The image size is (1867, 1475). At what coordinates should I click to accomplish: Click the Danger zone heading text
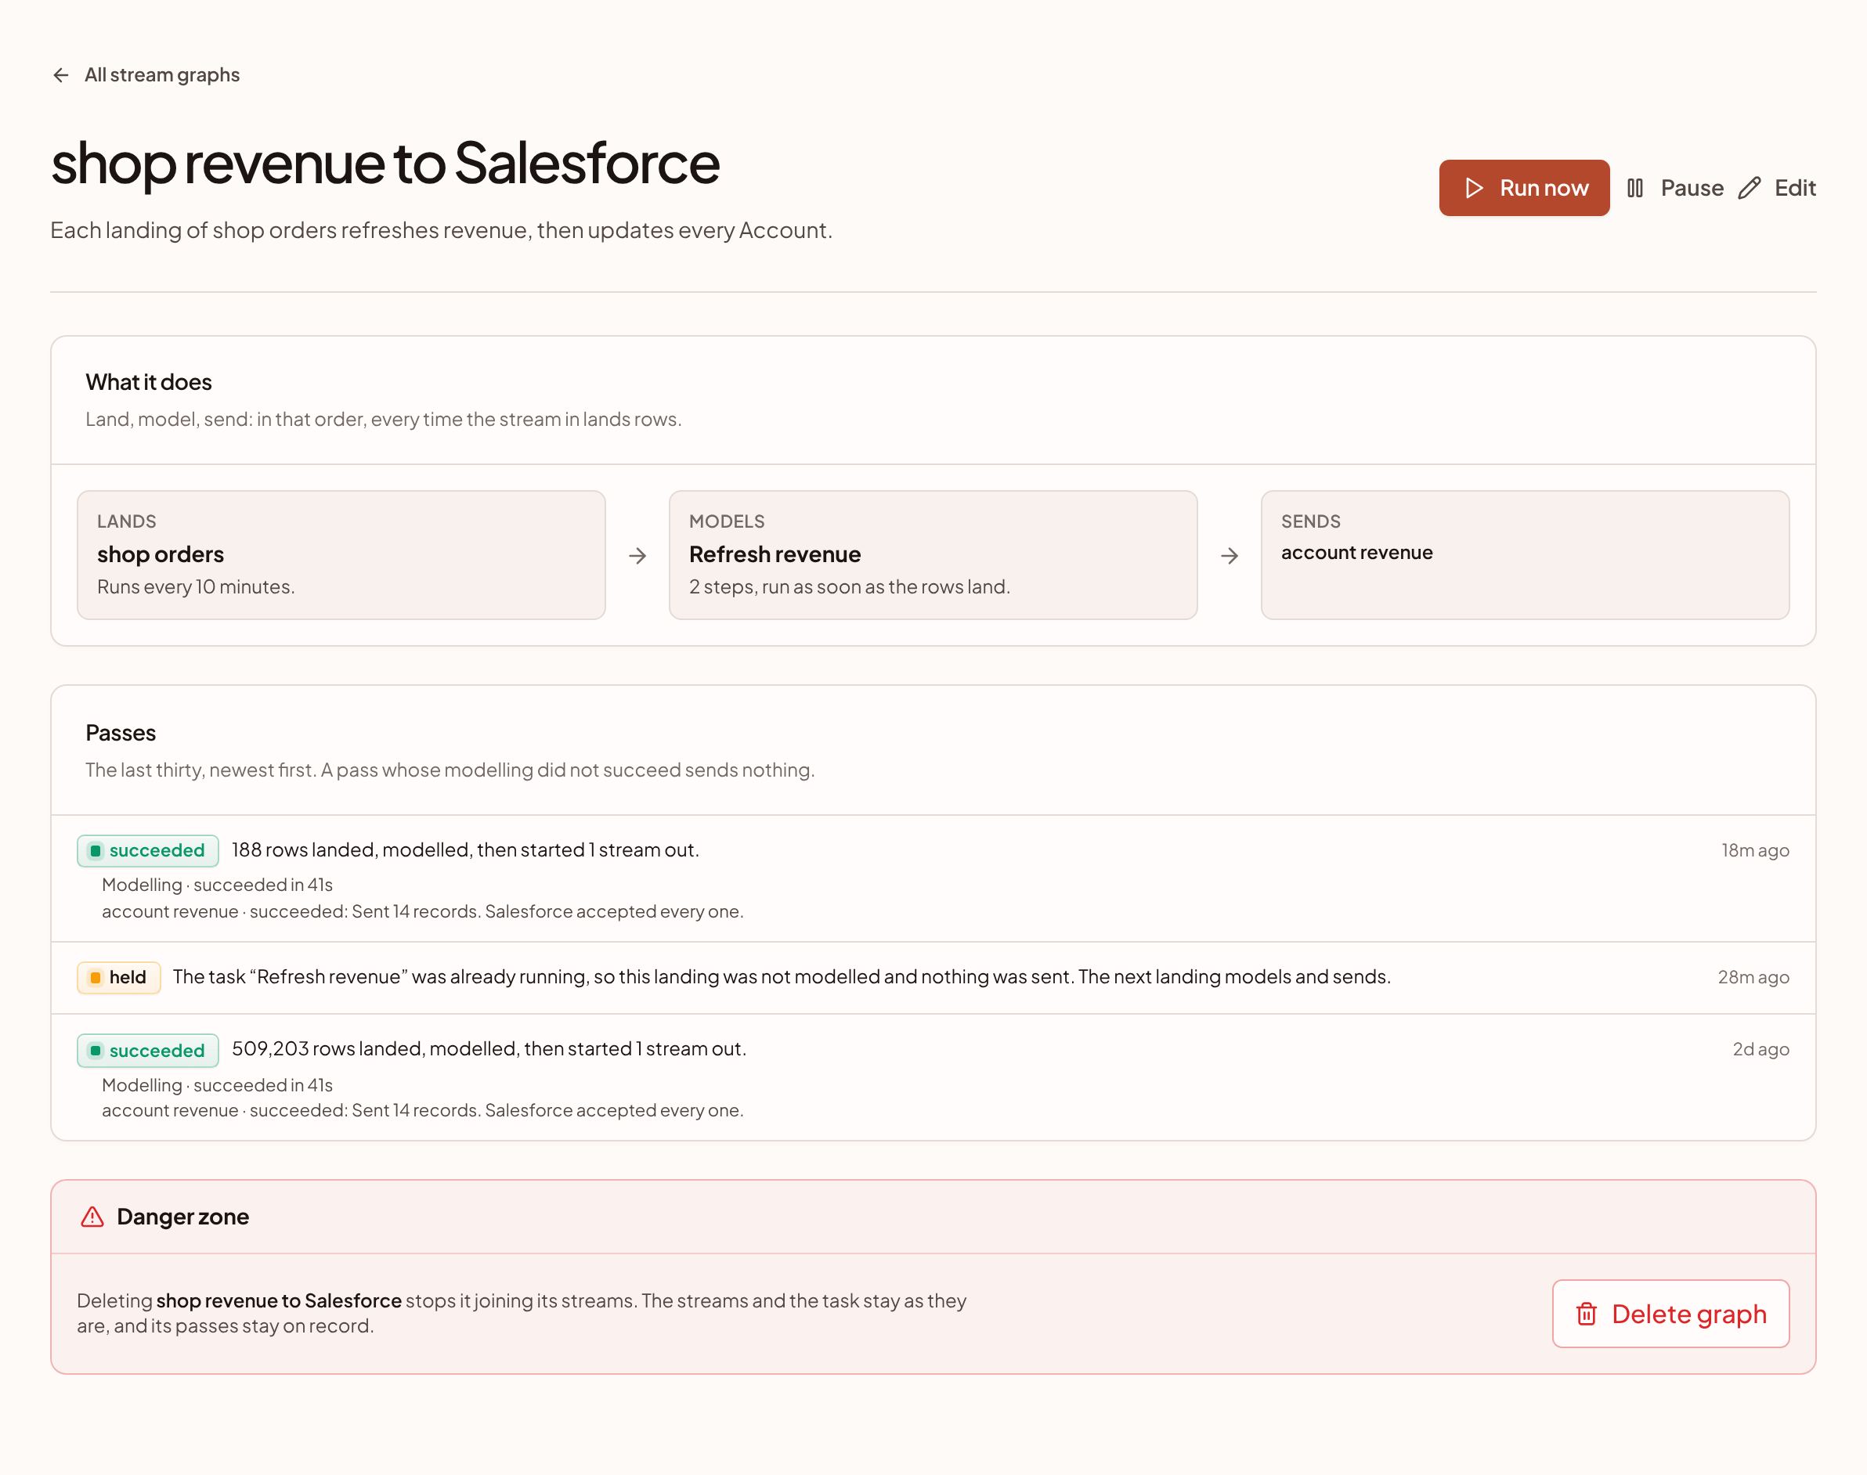click(183, 1217)
